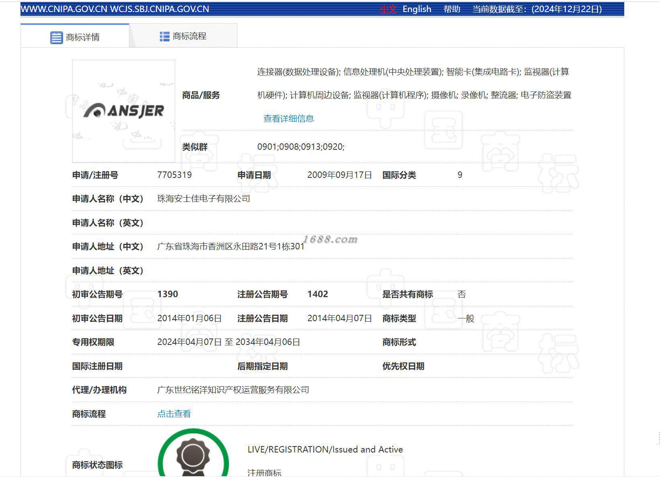Click the similar group codes 0901;0908;0913;0920
This screenshot has height=477, width=660.
[301, 147]
